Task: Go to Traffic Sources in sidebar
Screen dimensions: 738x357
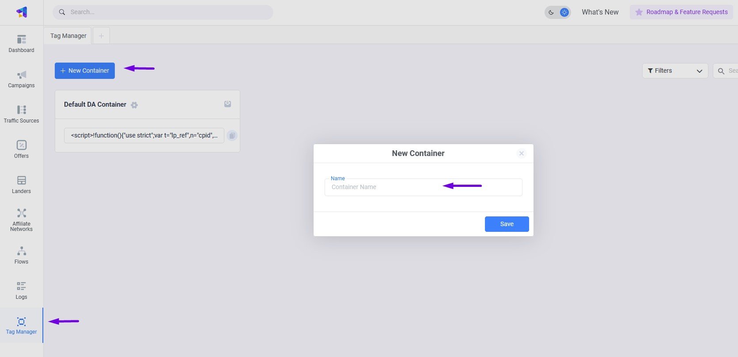Action: point(21,115)
